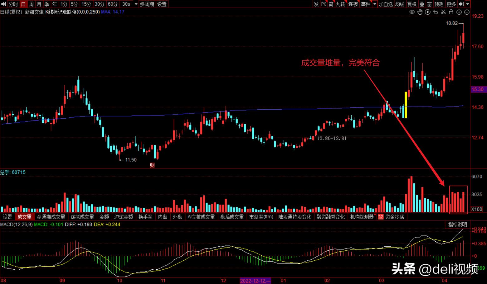The height and width of the screenshot is (284, 487).
Task: Click the 指标说明 button
Action: tap(457, 225)
